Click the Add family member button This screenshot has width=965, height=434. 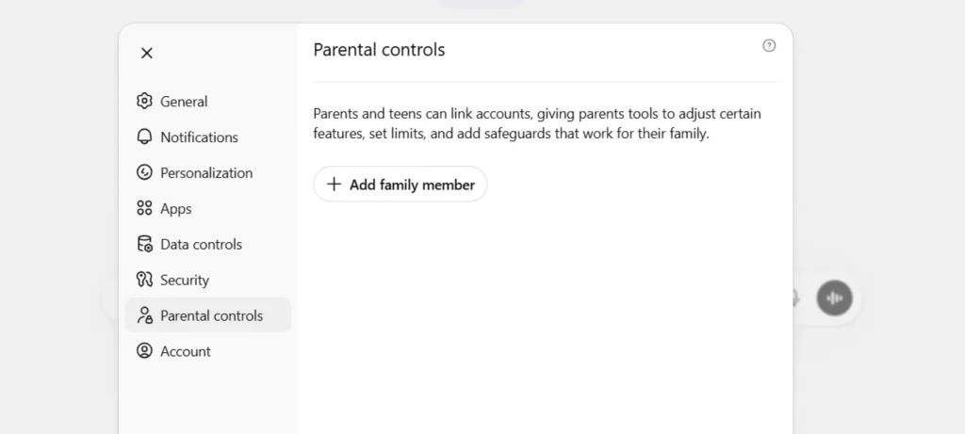click(401, 185)
